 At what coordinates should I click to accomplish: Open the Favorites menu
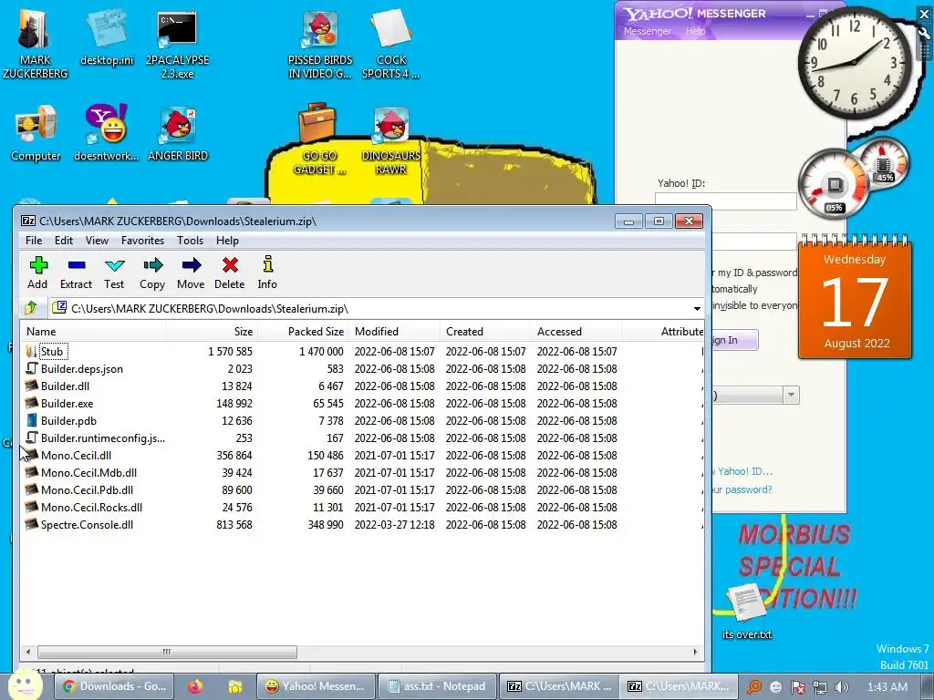[142, 241]
